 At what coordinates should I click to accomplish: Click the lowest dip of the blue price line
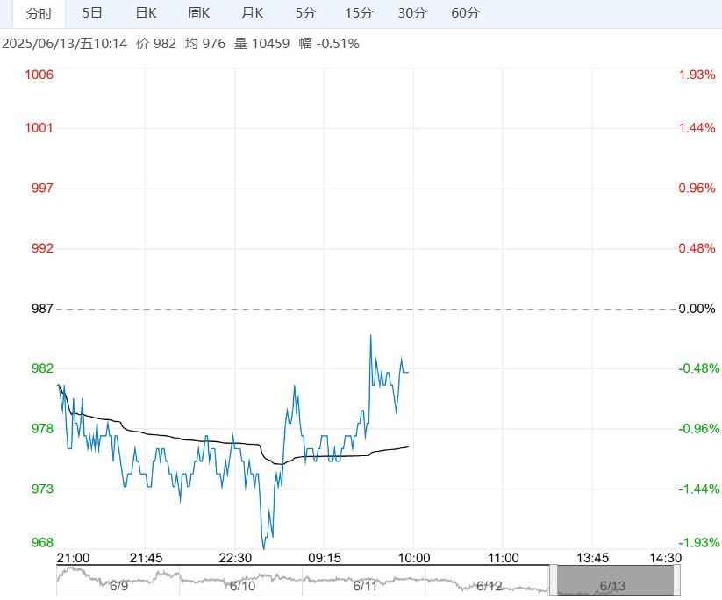(x=263, y=548)
